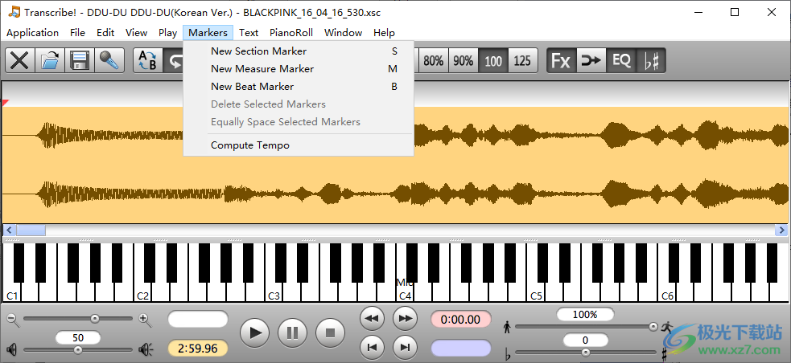
Task: Open the View menu
Action: coord(136,33)
